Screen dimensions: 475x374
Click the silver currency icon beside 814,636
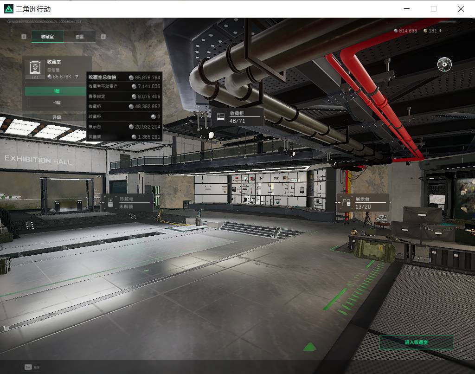(x=396, y=31)
